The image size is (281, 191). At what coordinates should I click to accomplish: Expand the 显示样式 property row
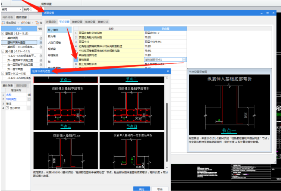click(x=7, y=108)
